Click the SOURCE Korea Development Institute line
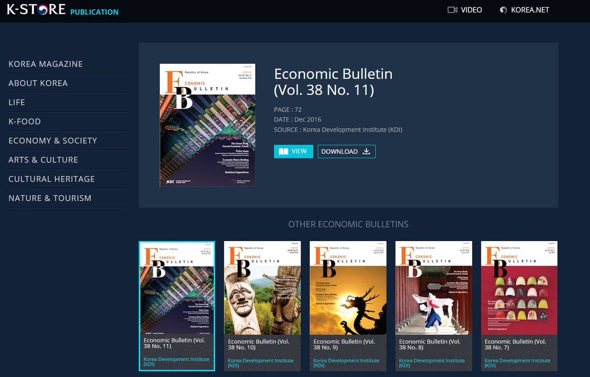This screenshot has width=590, height=377. click(x=338, y=130)
